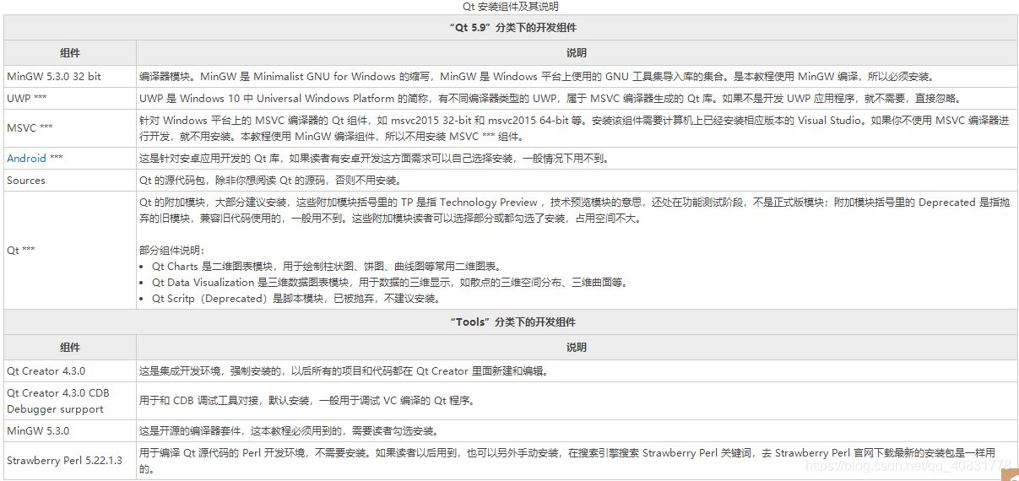Click the "MSVC ***" component cell

tap(70, 128)
